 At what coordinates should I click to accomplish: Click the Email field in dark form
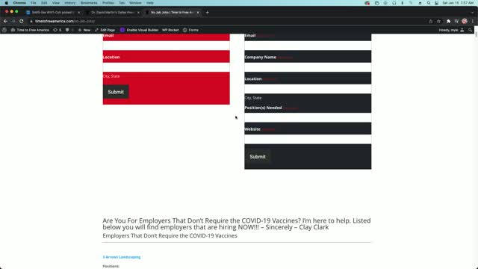[308, 46]
